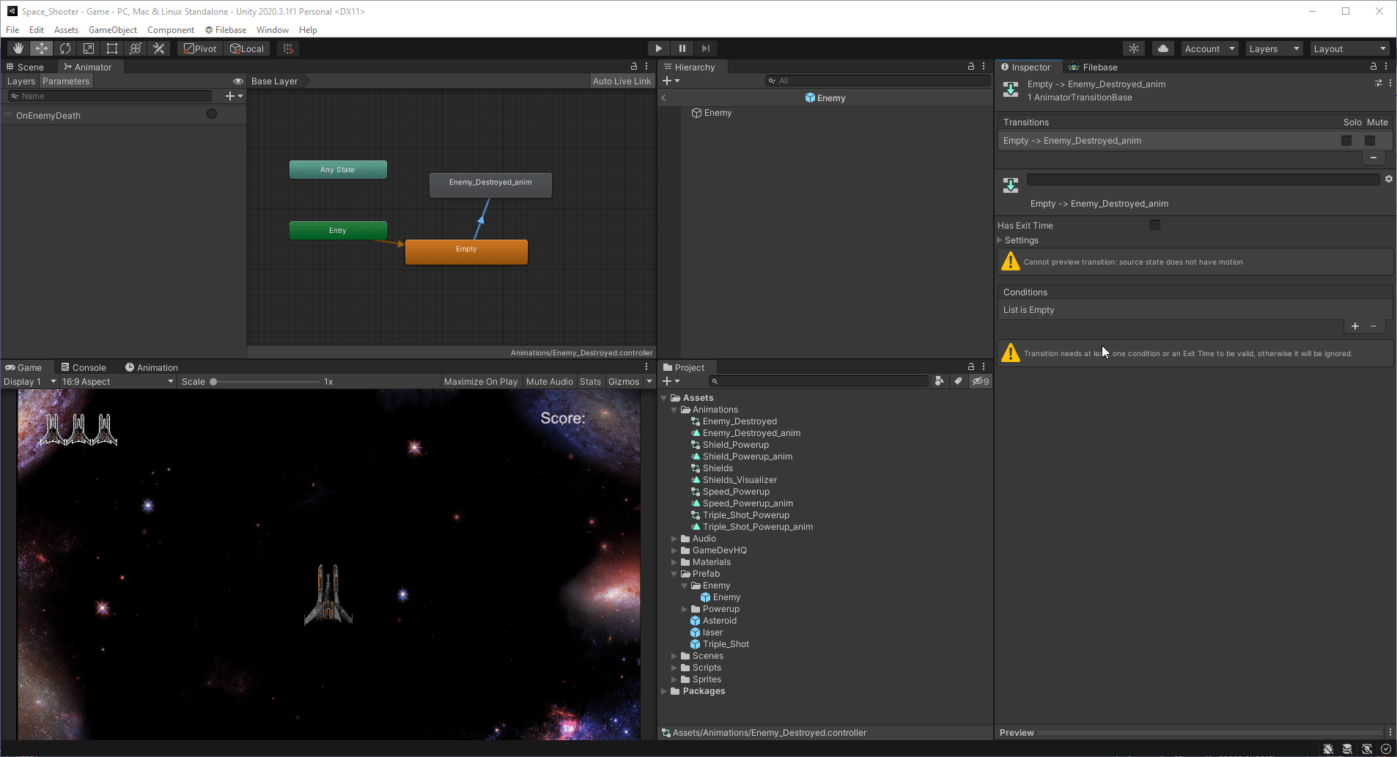Expand the Powerup folder
Screen dimensions: 1397x757
(685, 609)
